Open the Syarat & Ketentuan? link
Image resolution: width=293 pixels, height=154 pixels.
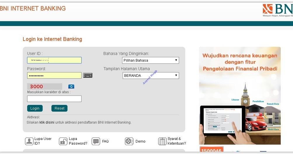[x=177, y=141]
